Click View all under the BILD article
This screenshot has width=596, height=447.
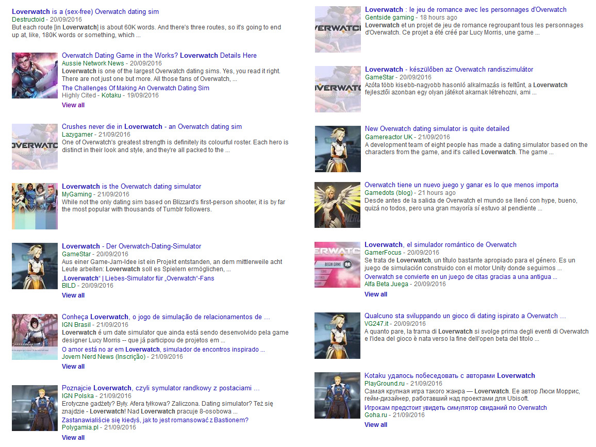[73, 295]
